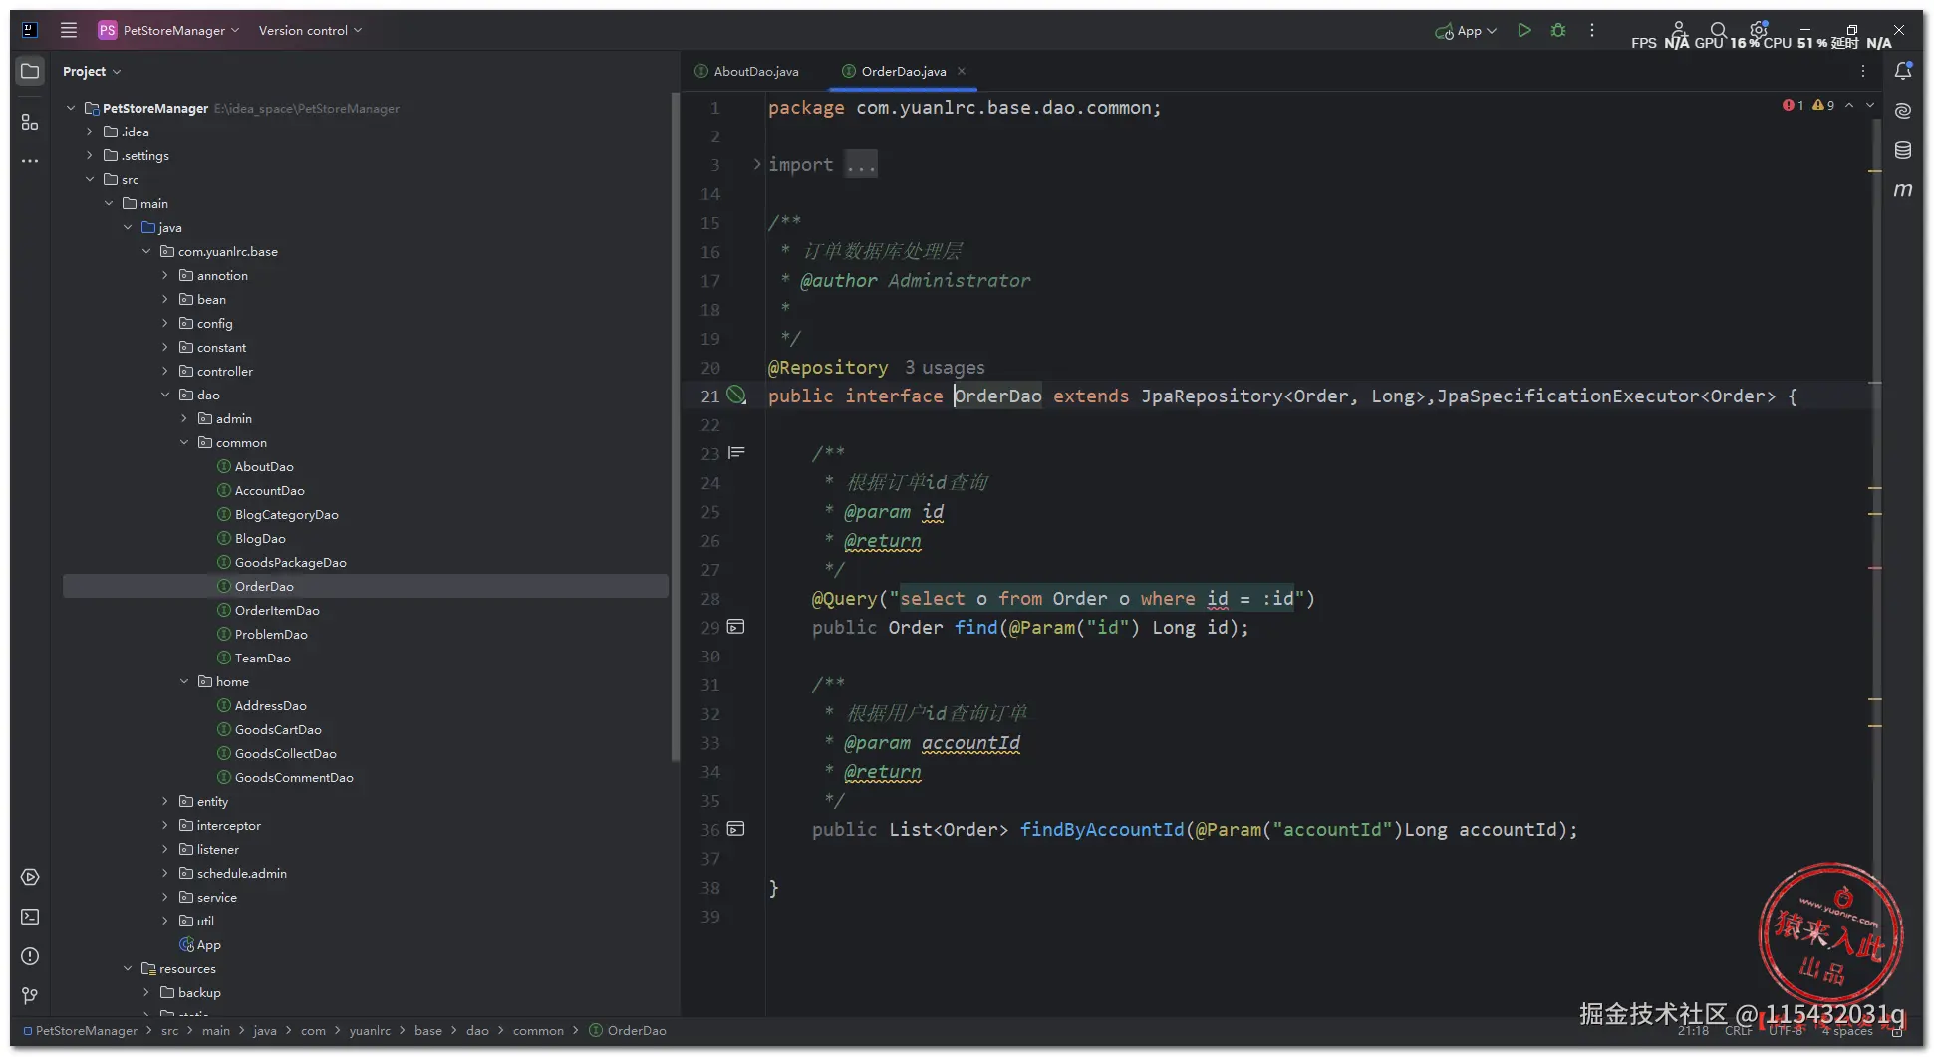
Task: Open the Project view dropdown
Action: (x=92, y=71)
